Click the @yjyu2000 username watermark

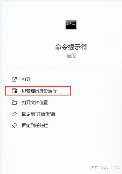109,168
